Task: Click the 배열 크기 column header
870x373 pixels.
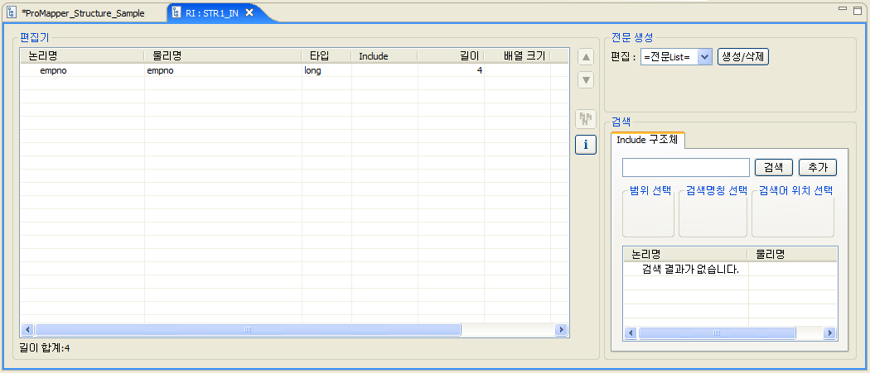Action: (x=517, y=56)
